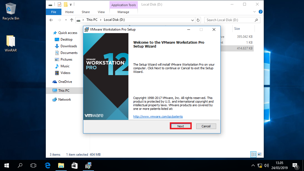Open volume control tray icon

pos(266,165)
